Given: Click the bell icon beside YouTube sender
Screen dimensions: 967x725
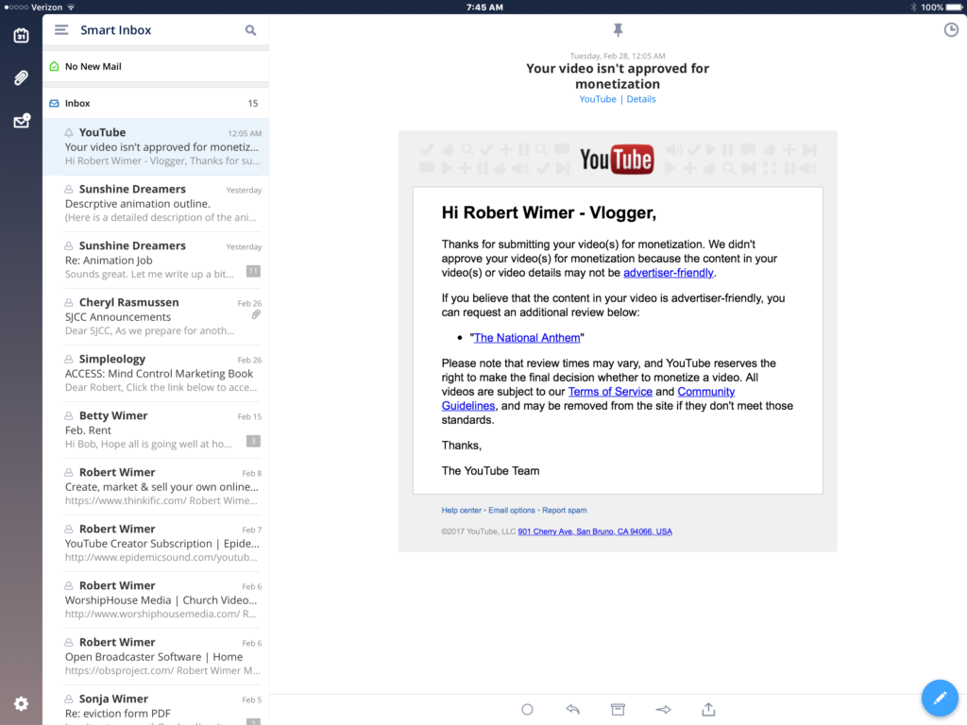Looking at the screenshot, I should 69,132.
